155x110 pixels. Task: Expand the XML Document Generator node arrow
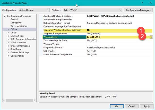click(x=8, y=39)
